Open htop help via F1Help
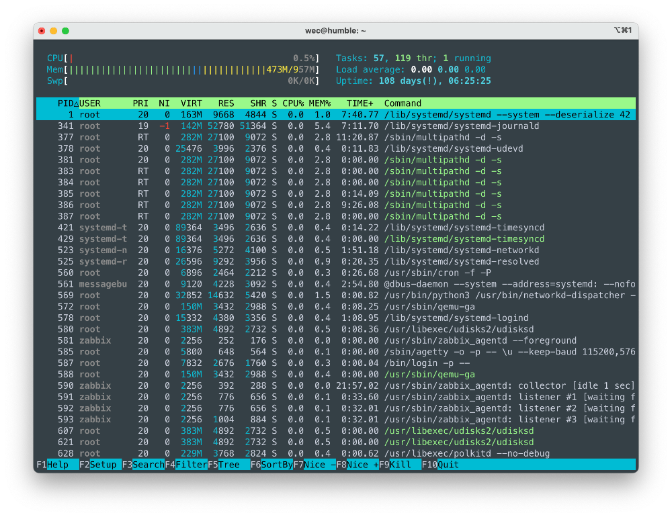Viewport: 672px width, 517px height. coord(52,464)
